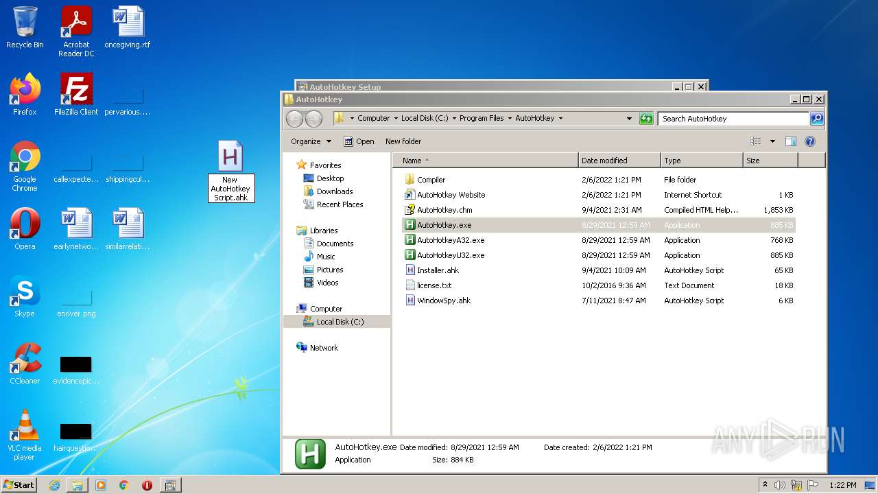
Task: Click the volume icon in system tray
Action: click(780, 485)
